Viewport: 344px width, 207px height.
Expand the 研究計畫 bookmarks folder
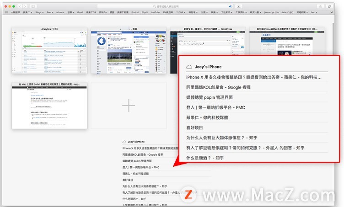[x=256, y=12]
